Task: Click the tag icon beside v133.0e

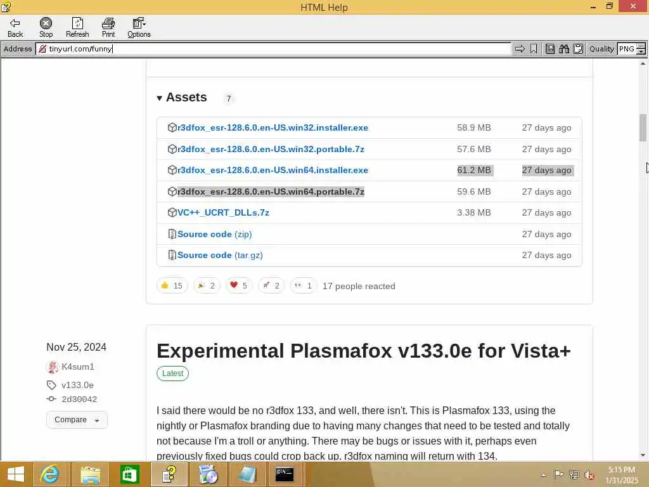Action: [x=51, y=385]
